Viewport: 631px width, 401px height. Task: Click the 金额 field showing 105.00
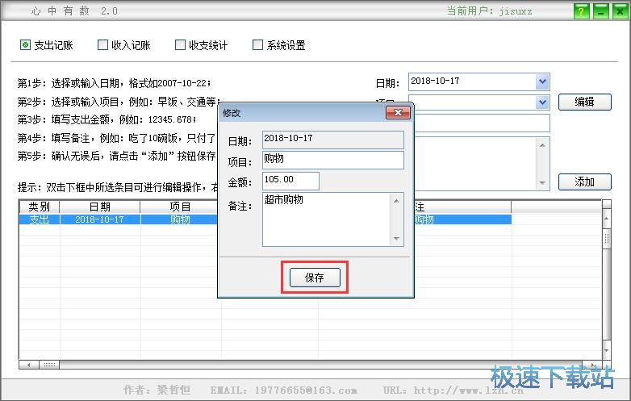(290, 181)
